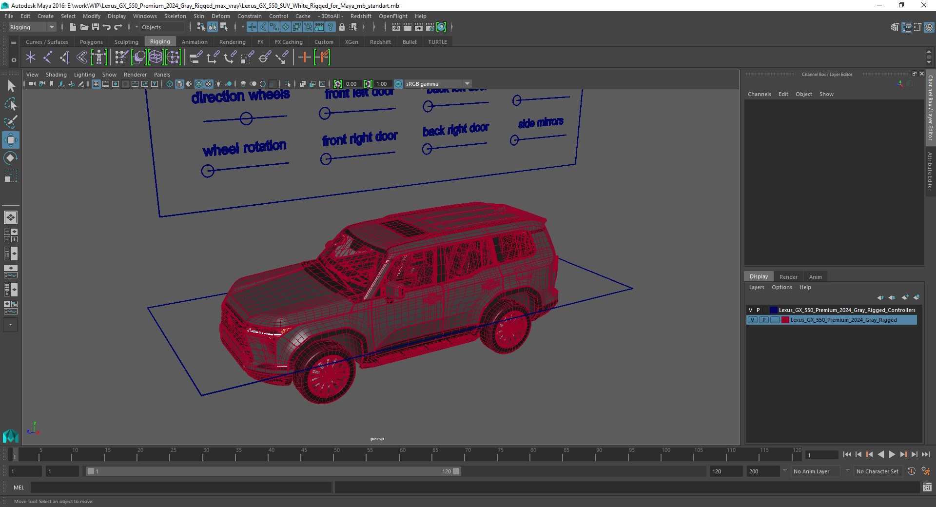The width and height of the screenshot is (936, 507).
Task: Click the New Scene file icon
Action: [73, 27]
